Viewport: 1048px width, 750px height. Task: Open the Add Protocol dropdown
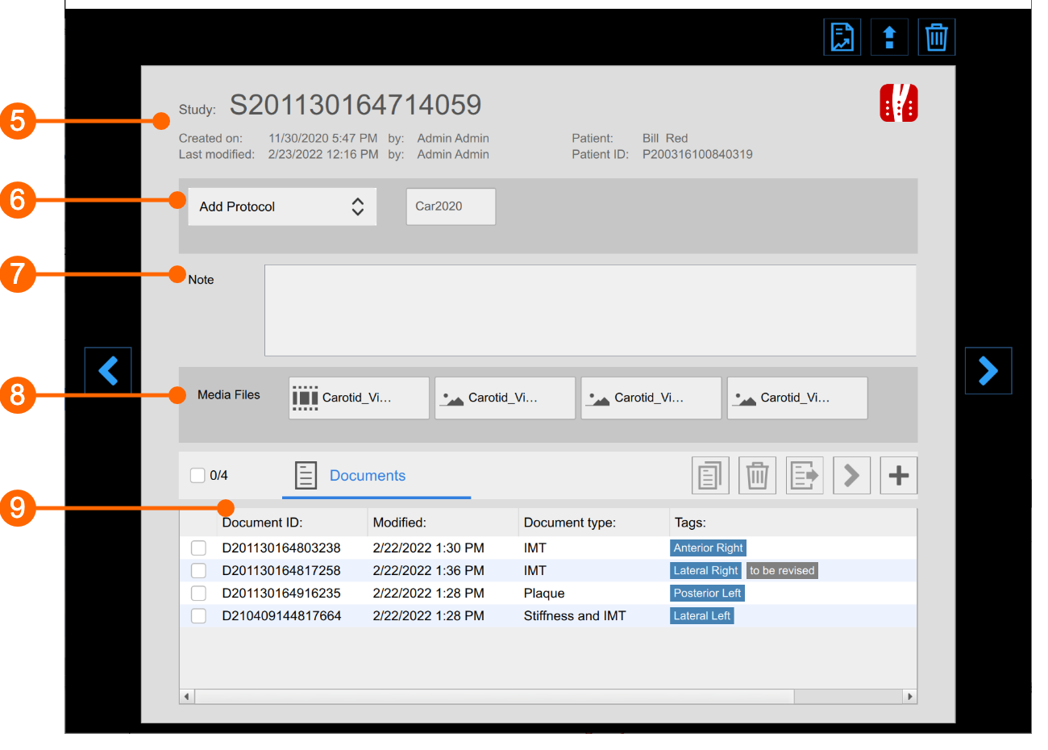(282, 207)
